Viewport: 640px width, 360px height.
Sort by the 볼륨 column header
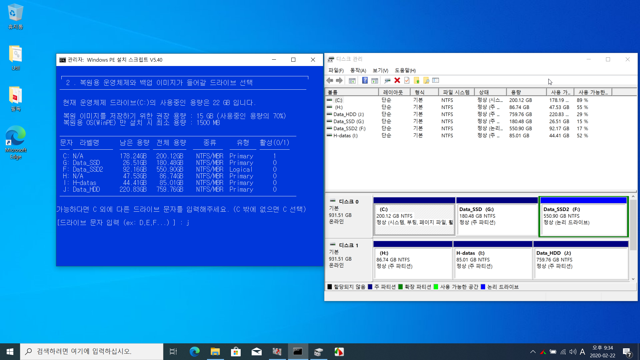tap(352, 92)
